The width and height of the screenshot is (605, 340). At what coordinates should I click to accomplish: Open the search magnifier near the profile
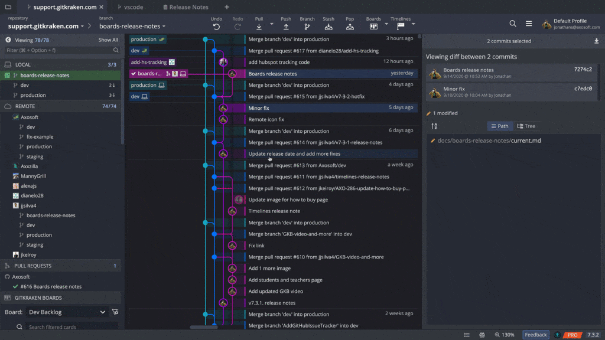click(x=512, y=24)
